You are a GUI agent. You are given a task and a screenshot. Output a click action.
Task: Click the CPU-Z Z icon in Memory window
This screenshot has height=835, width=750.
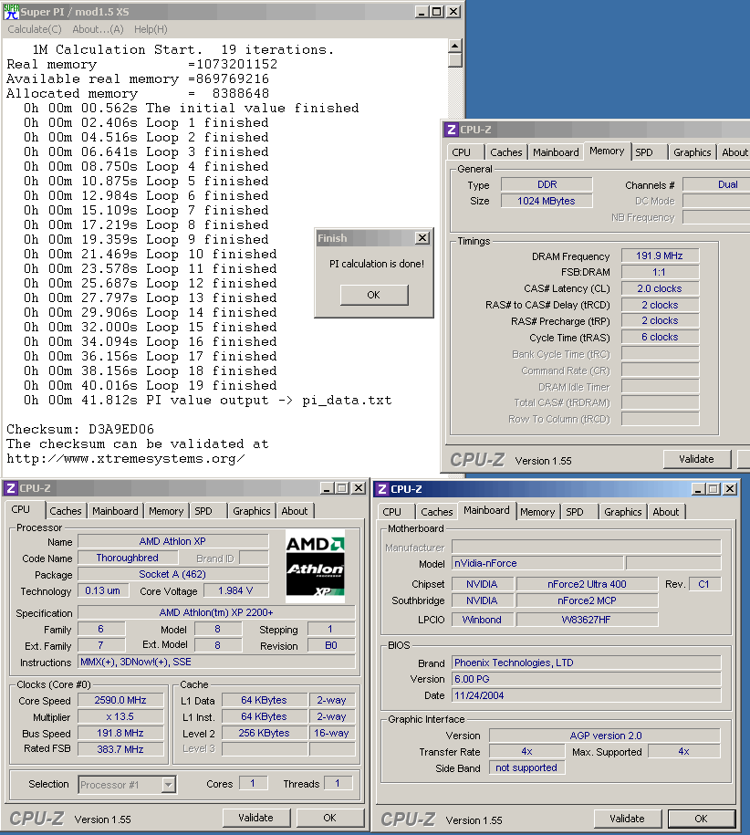tap(452, 130)
